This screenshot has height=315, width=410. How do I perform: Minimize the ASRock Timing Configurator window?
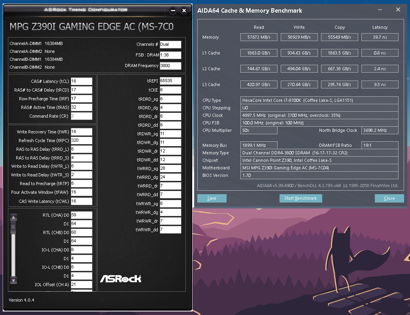coord(173,11)
